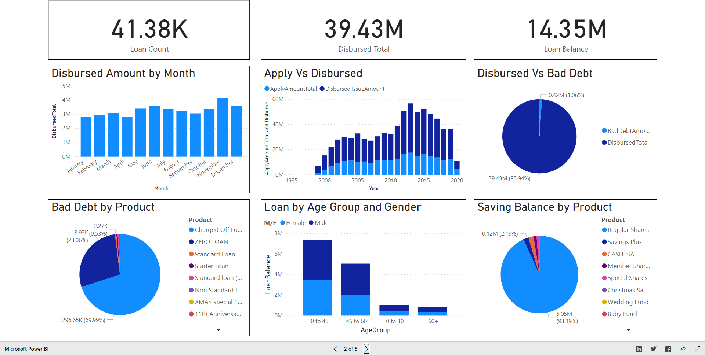
Task: Select Regular Shares legend item
Action: click(625, 230)
